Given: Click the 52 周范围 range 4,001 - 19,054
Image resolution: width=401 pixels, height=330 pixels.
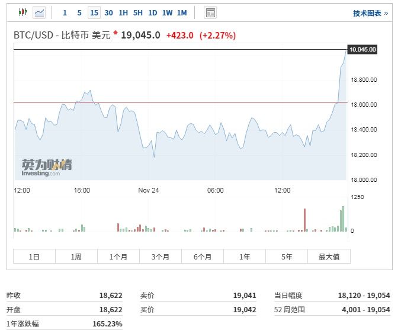Looking at the screenshot, I should coord(365,309).
